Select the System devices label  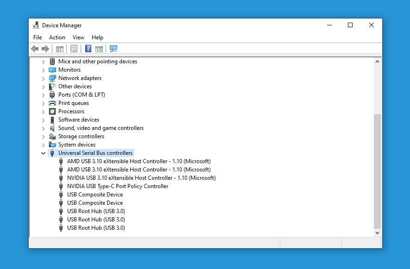[77, 145]
